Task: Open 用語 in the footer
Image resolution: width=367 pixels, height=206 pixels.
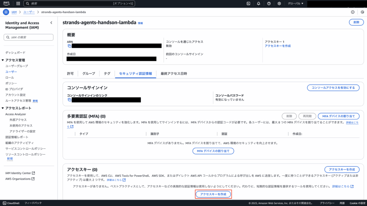Action: point(342,203)
